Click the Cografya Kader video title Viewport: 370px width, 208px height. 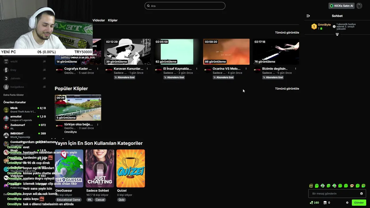(78, 69)
